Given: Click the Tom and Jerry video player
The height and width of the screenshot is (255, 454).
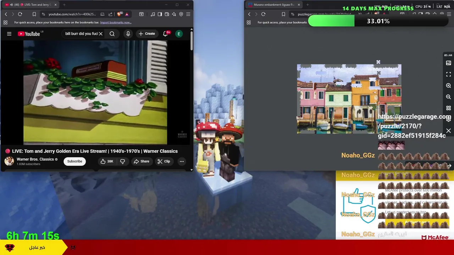Looking at the screenshot, I should click(x=95, y=93).
